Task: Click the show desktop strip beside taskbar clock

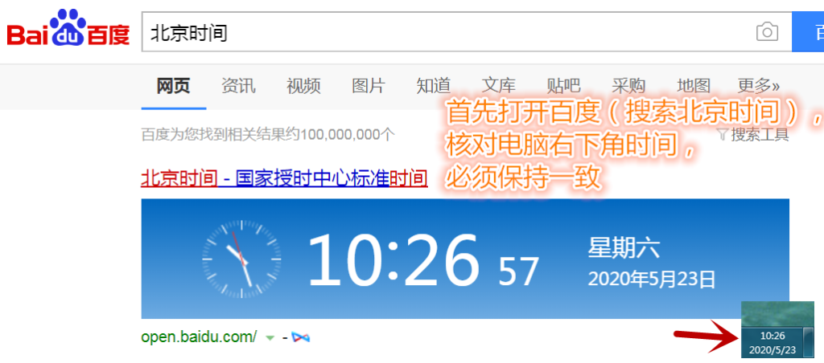Action: point(809,342)
